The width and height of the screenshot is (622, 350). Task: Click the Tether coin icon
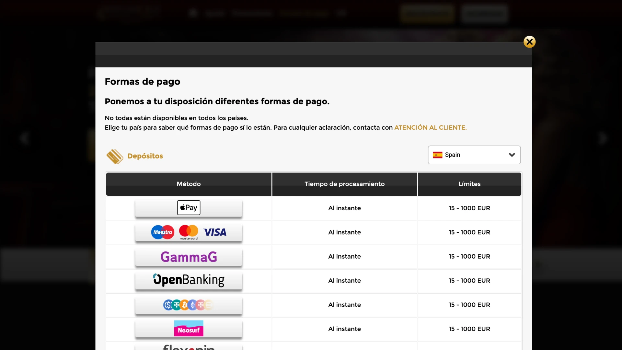click(x=176, y=305)
